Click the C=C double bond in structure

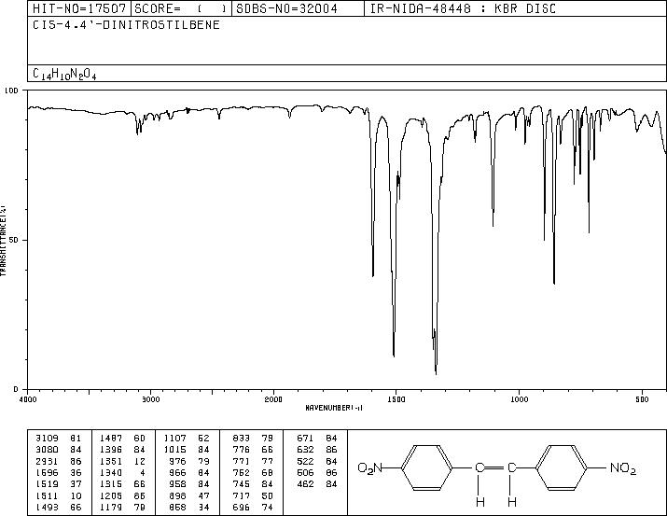pyautogui.click(x=495, y=468)
